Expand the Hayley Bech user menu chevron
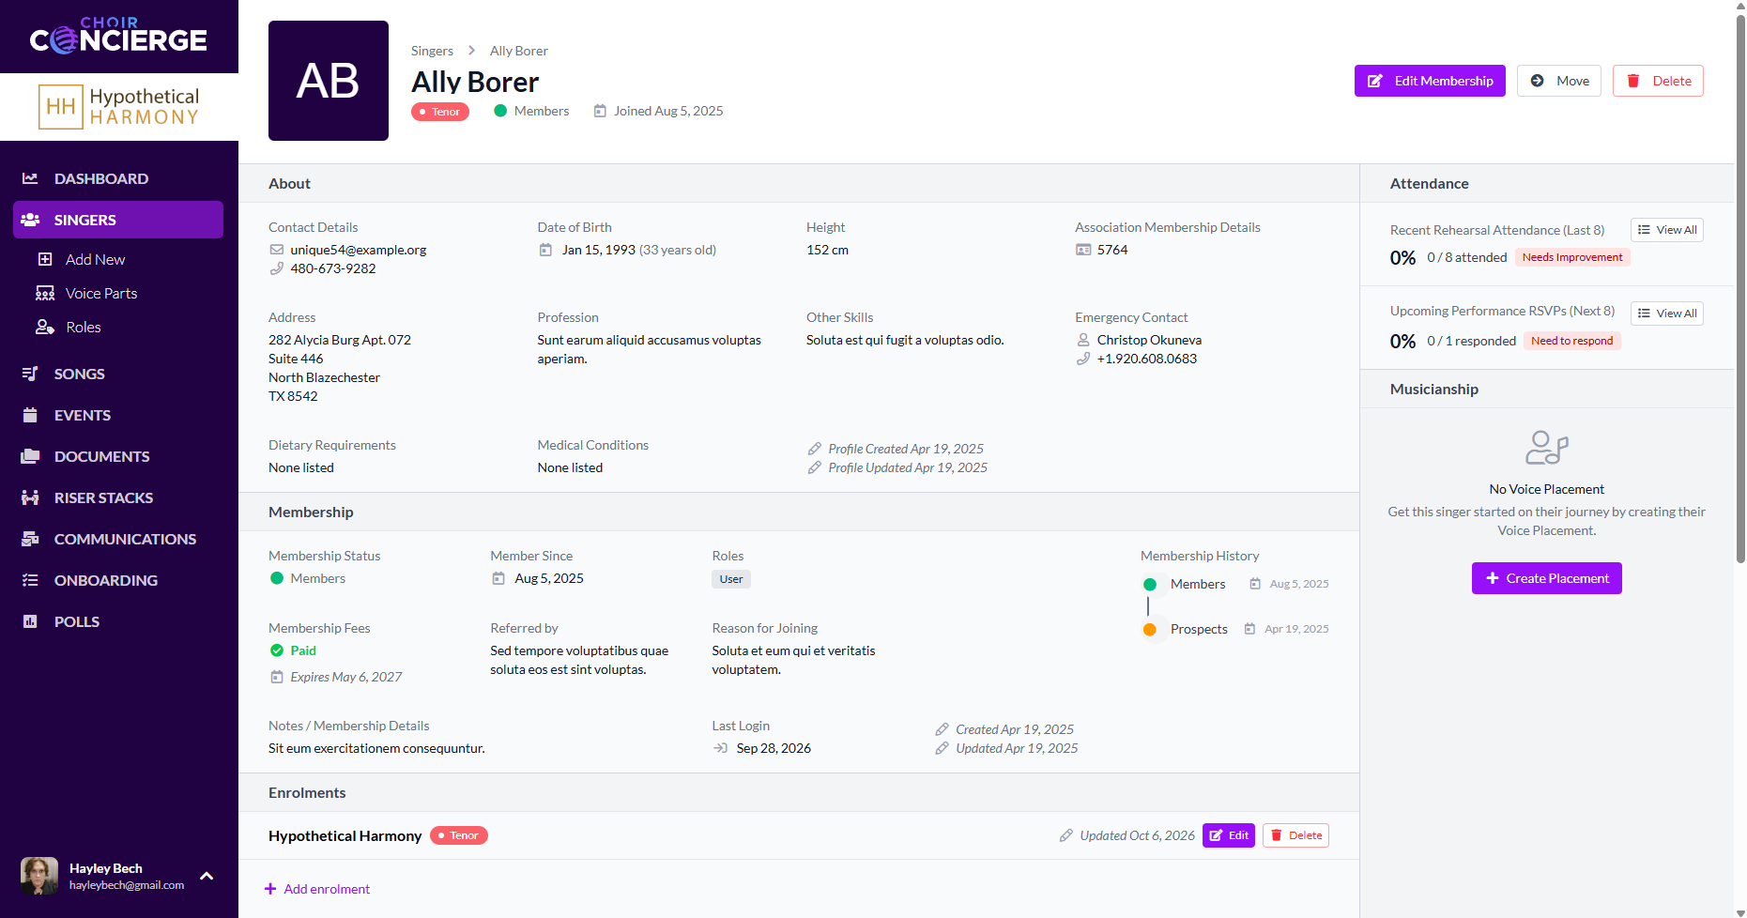The image size is (1747, 918). click(x=207, y=876)
